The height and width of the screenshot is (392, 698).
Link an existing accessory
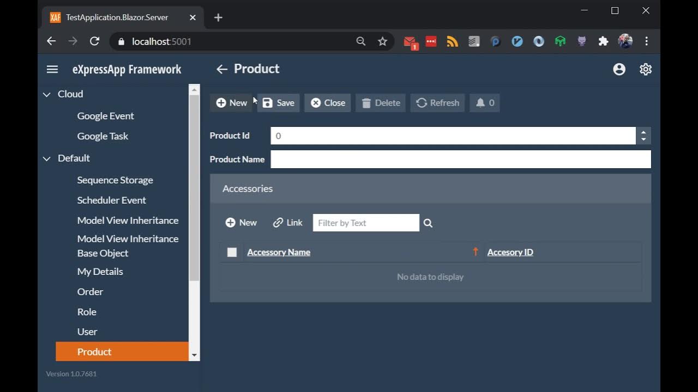288,223
